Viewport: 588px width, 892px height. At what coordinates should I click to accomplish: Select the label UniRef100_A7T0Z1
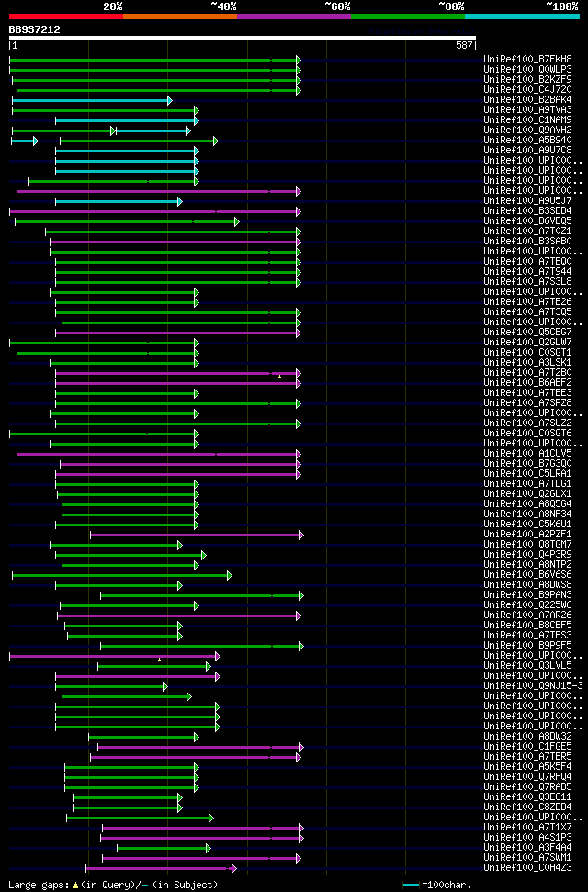[x=527, y=231]
